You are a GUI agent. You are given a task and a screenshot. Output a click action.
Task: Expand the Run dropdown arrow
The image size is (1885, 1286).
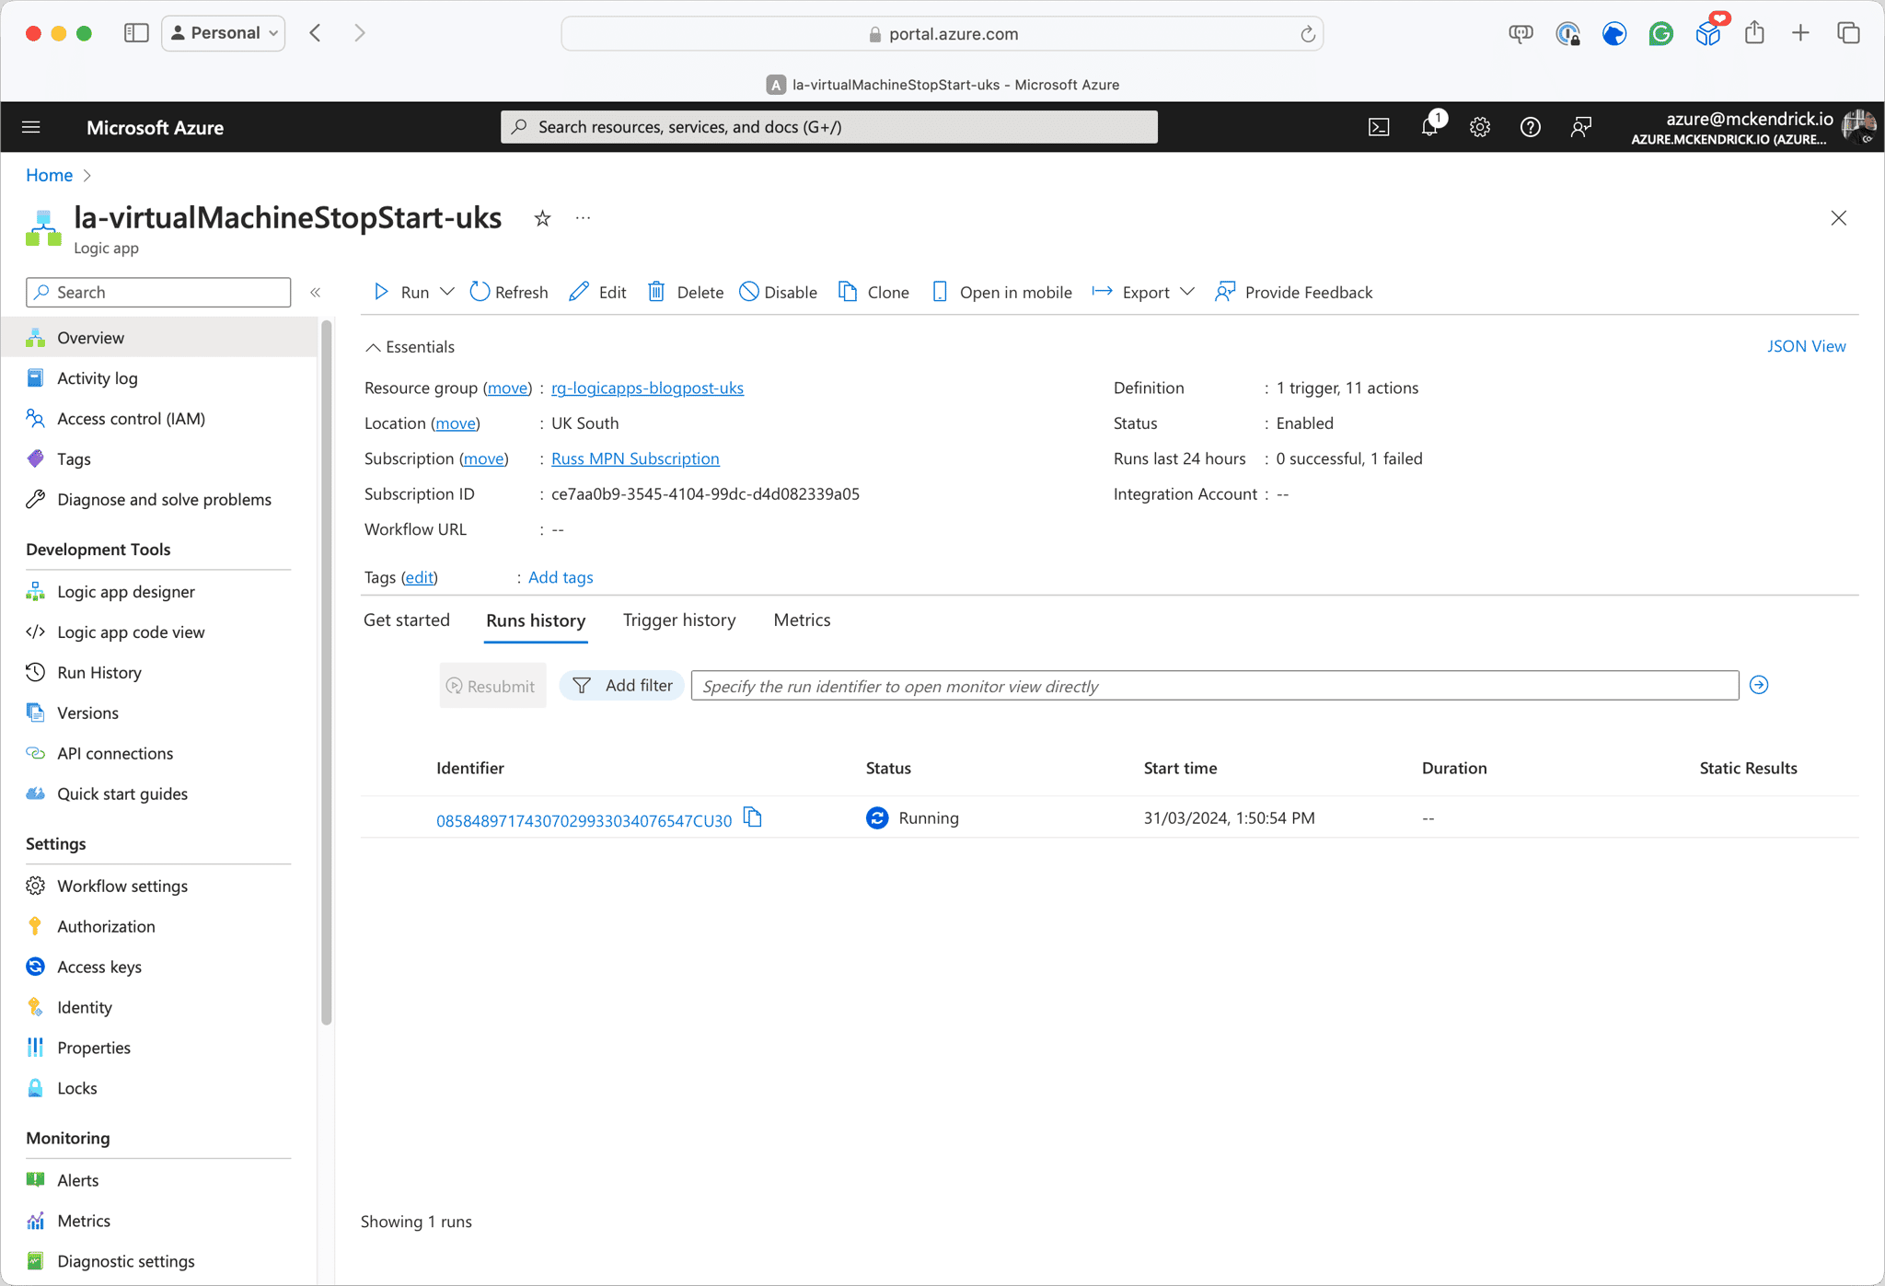447,292
